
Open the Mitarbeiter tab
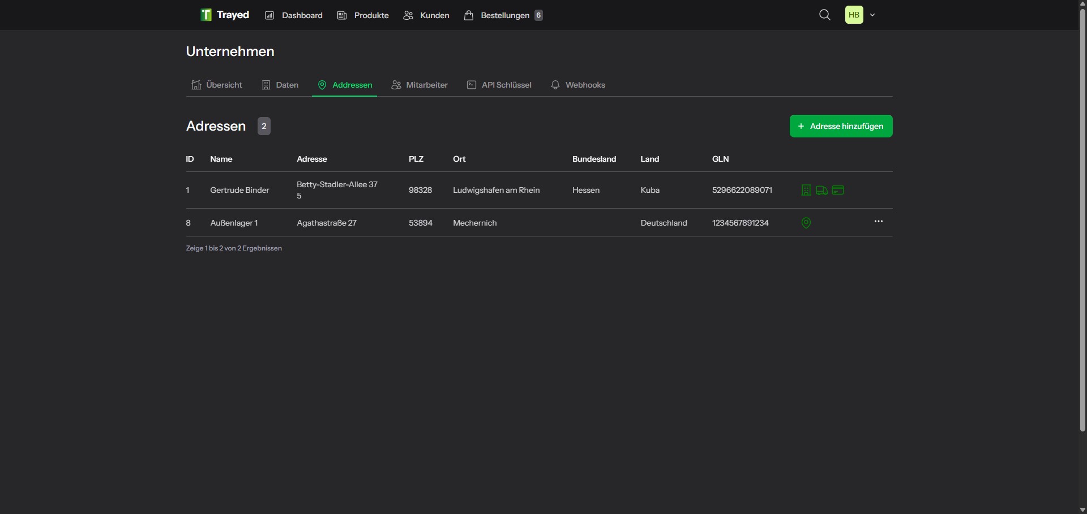(419, 85)
